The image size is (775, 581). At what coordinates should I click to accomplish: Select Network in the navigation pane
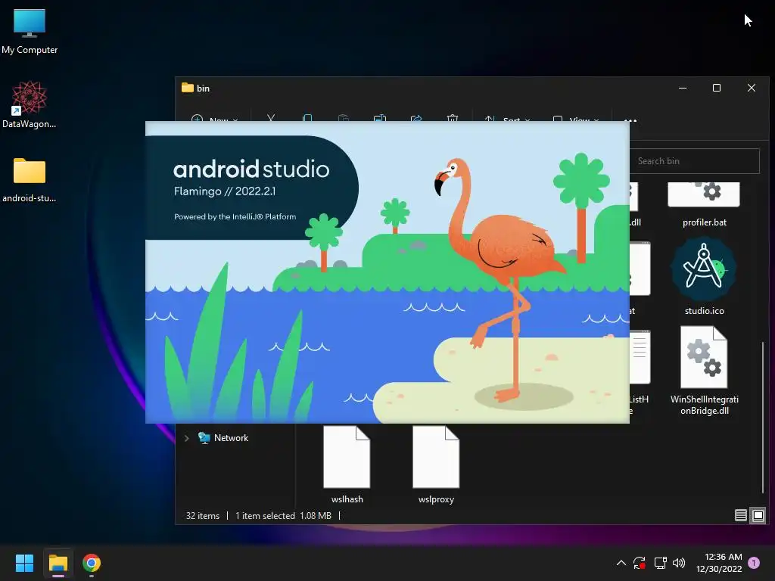(223, 438)
